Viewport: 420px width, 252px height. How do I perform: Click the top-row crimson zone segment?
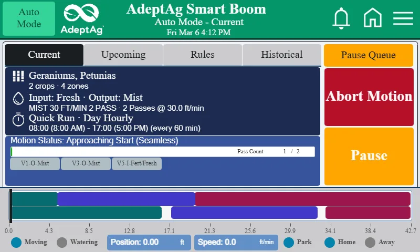click(303, 199)
